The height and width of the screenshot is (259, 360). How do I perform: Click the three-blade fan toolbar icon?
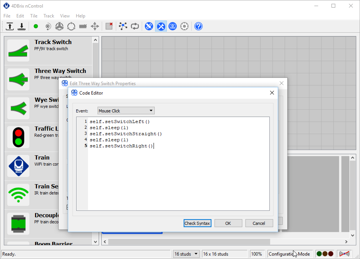[59, 26]
